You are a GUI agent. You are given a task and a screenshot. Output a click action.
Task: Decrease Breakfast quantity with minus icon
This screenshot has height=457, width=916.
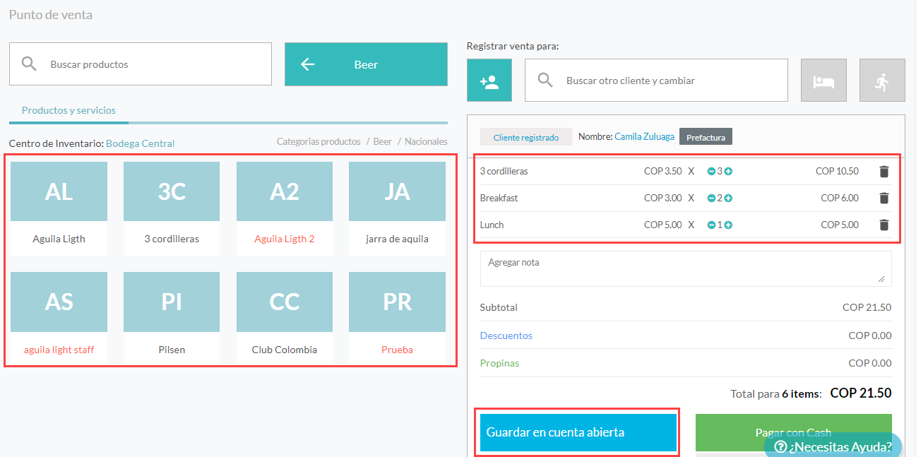(x=711, y=198)
